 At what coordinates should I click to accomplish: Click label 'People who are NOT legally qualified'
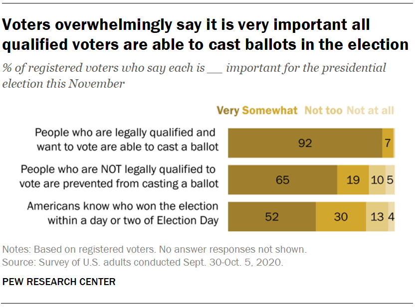(x=119, y=176)
